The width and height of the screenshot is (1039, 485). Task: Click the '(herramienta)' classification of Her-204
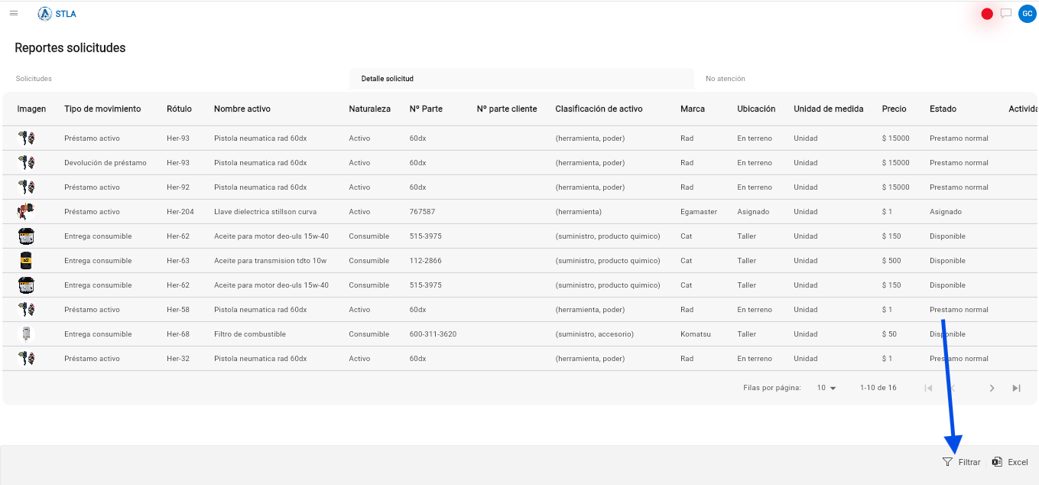click(578, 212)
